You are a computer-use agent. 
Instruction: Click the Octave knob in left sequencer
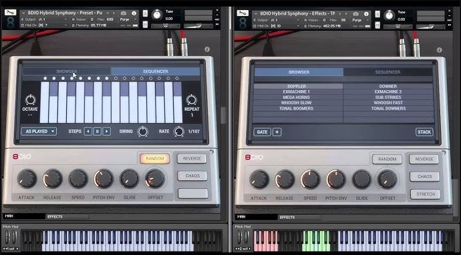pos(30,100)
